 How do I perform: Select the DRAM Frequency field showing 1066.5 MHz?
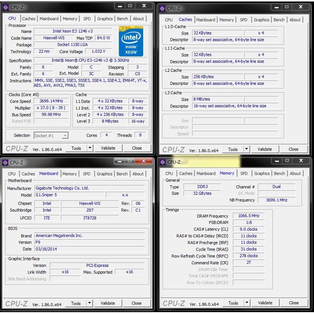pos(248,215)
